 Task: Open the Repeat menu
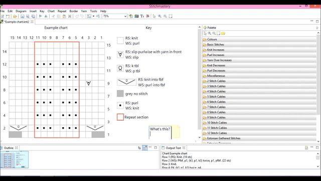[62, 11]
